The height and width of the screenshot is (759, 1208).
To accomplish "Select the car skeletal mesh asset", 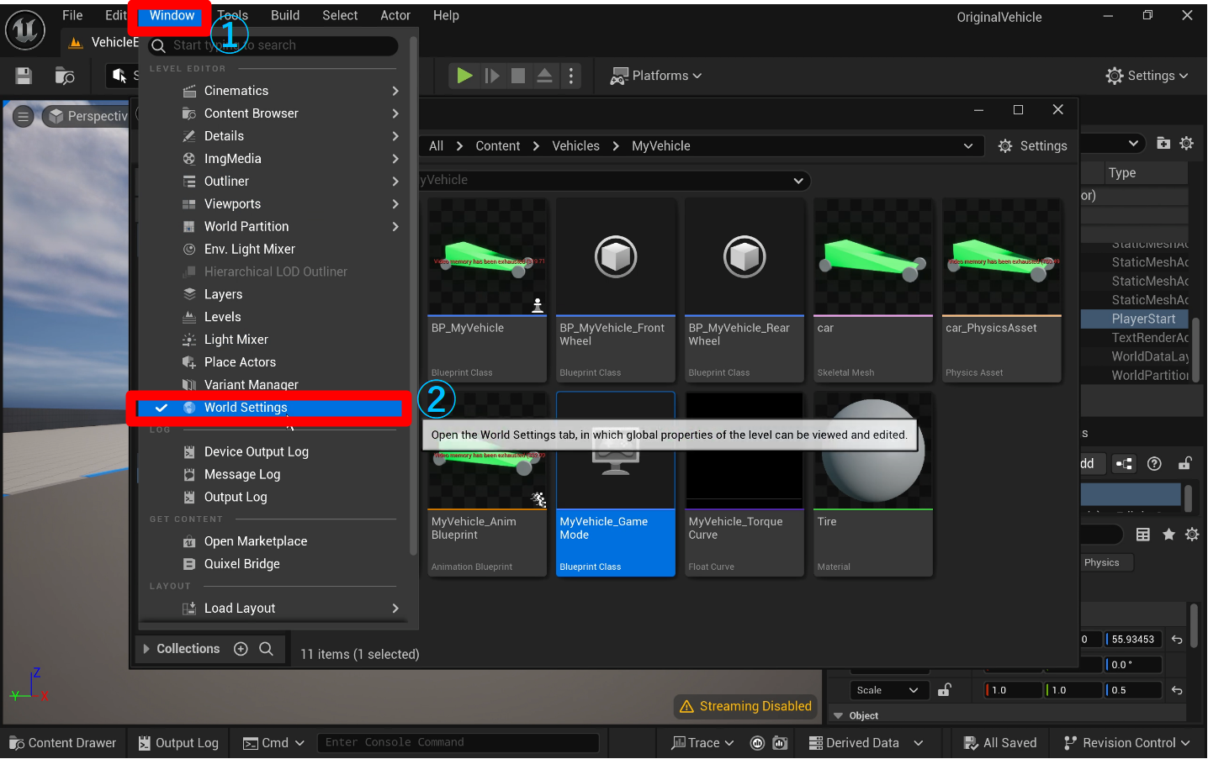I will (873, 290).
